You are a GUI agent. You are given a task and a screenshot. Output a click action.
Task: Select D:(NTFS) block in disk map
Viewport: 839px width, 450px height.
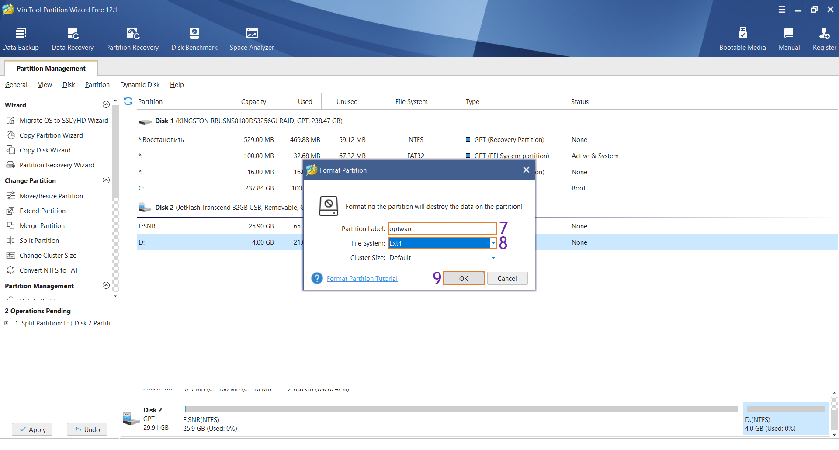click(x=786, y=419)
